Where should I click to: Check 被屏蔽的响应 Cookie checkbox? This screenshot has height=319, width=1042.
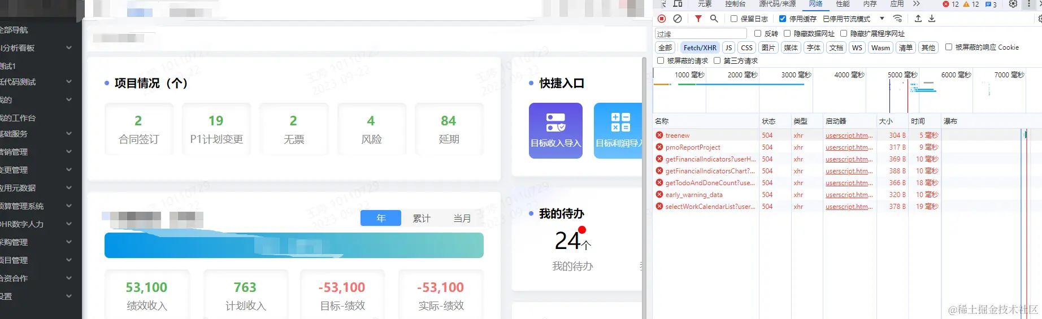pyautogui.click(x=949, y=47)
